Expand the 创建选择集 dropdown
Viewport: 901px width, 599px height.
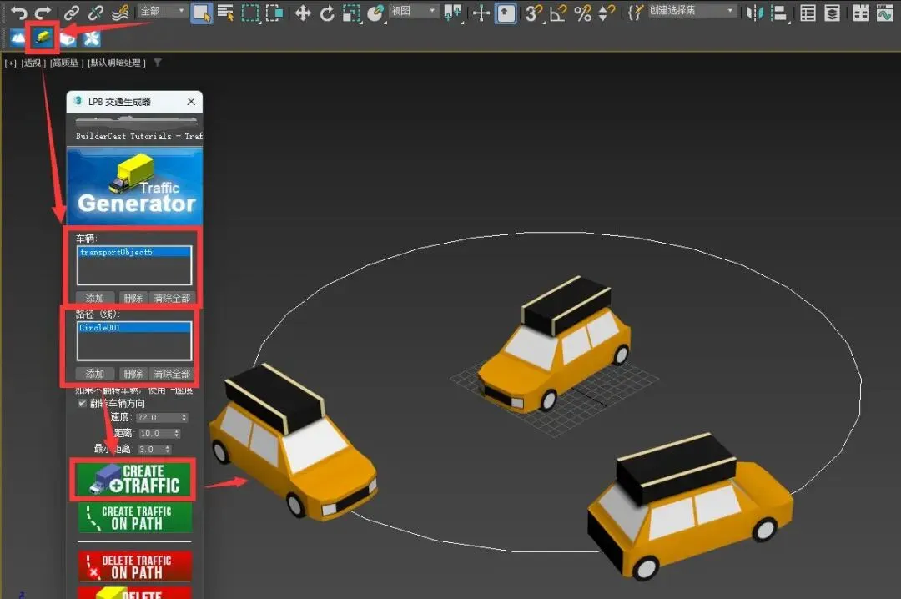[x=731, y=11]
